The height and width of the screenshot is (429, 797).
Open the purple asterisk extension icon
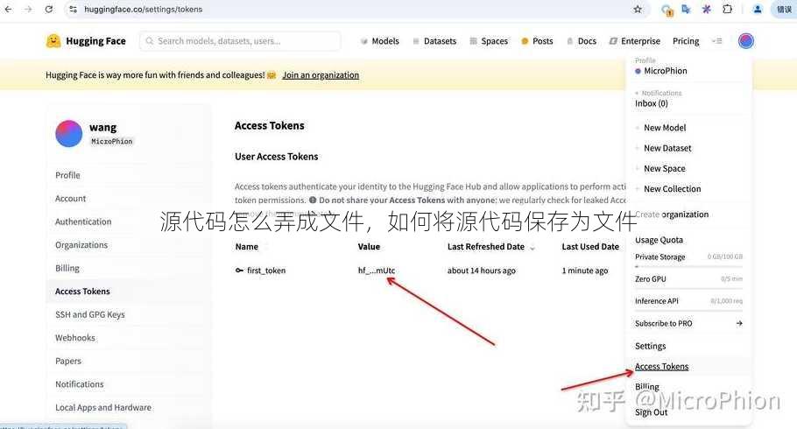[x=707, y=9]
